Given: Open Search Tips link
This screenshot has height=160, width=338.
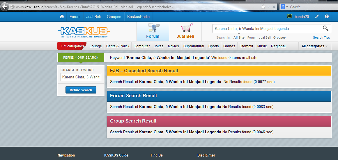Looking at the screenshot, I should click(321, 37).
